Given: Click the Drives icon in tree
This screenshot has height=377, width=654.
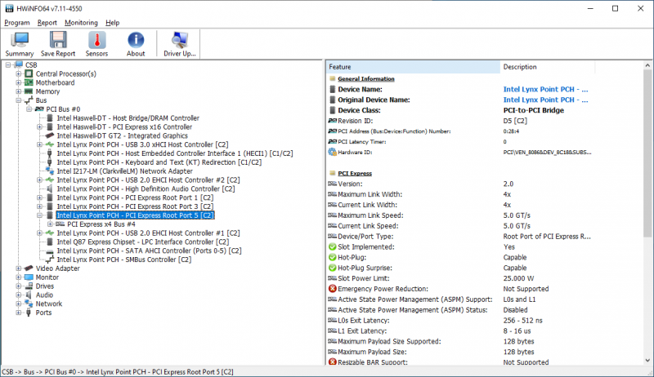Looking at the screenshot, I should [x=29, y=286].
